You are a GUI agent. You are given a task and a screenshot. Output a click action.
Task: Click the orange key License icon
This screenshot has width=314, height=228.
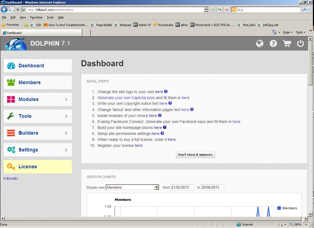click(x=11, y=167)
